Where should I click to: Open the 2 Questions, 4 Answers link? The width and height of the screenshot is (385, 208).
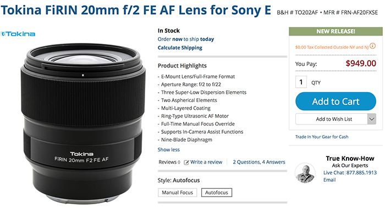tap(259, 162)
